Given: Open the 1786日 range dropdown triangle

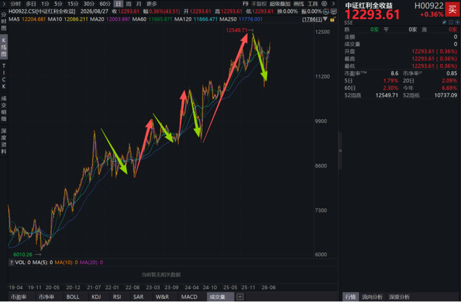Looking at the screenshot, I should 325,19.
